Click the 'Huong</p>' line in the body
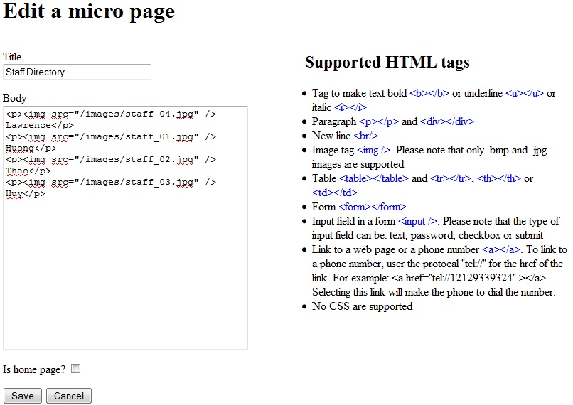The image size is (573, 405). (31, 148)
